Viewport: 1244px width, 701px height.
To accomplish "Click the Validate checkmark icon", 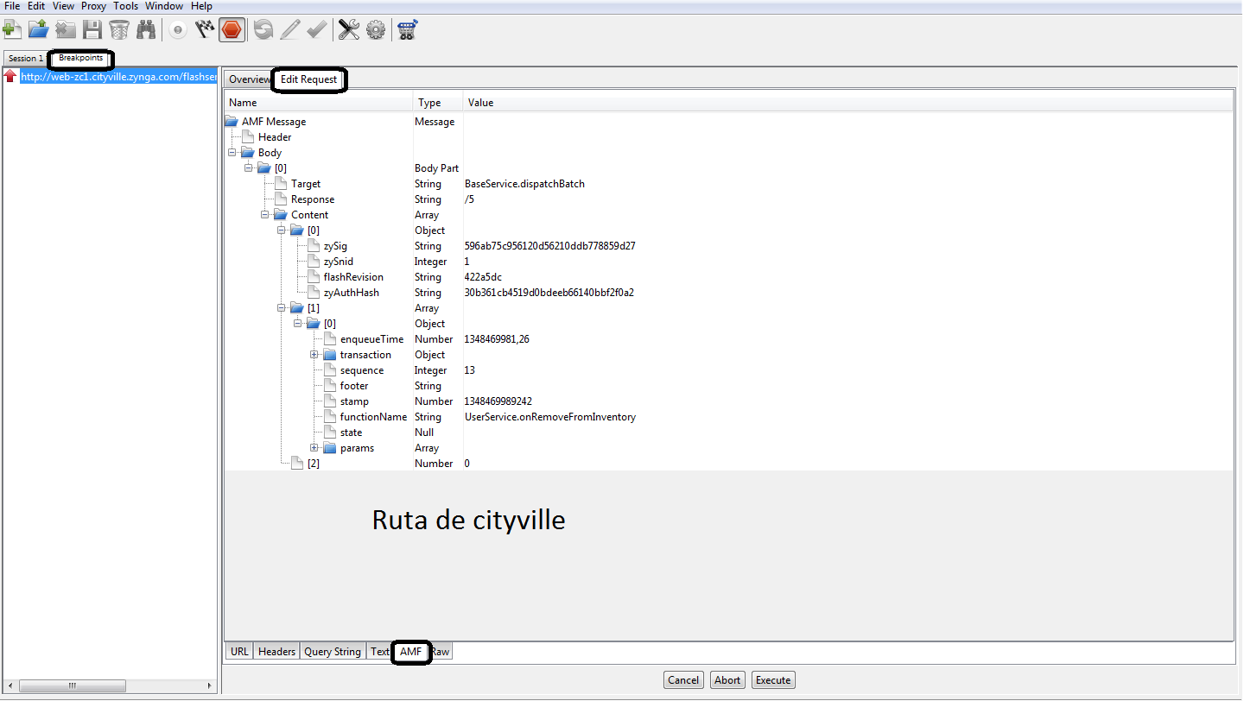I will point(317,30).
